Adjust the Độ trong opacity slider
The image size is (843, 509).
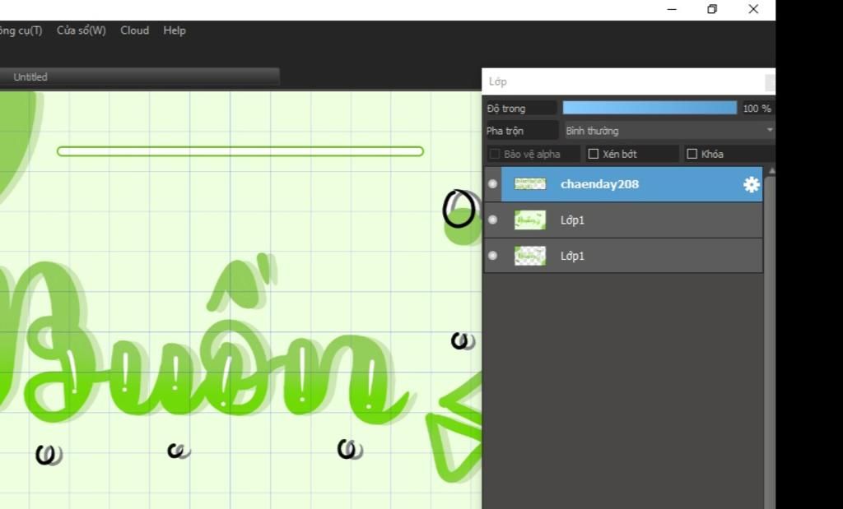[x=650, y=108]
